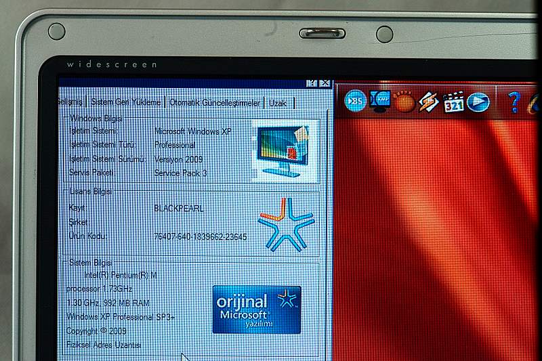Click the "Windows XP Professional SP3+" line
Viewport: 542px width, 361px height.
[x=121, y=317]
